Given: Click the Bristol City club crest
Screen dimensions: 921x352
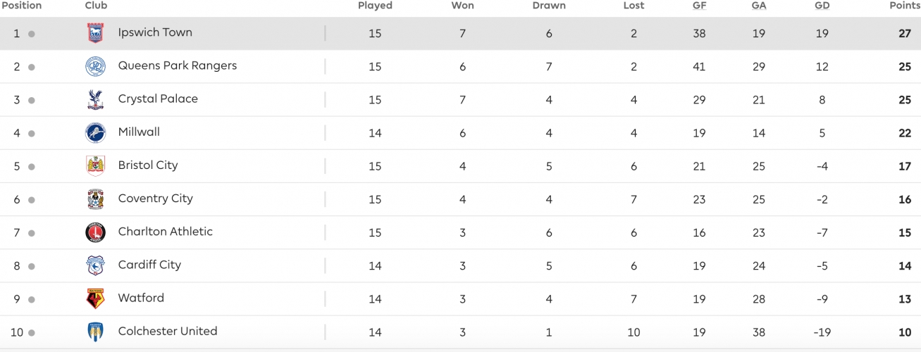Looking at the screenshot, I should pyautogui.click(x=95, y=165).
